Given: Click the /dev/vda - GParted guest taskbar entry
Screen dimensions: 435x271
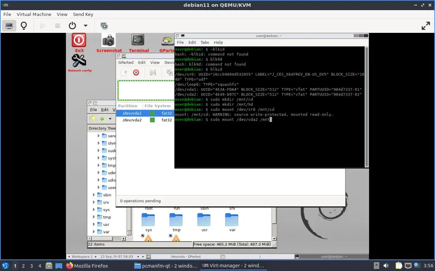Looking at the screenshot, I should [182, 256].
